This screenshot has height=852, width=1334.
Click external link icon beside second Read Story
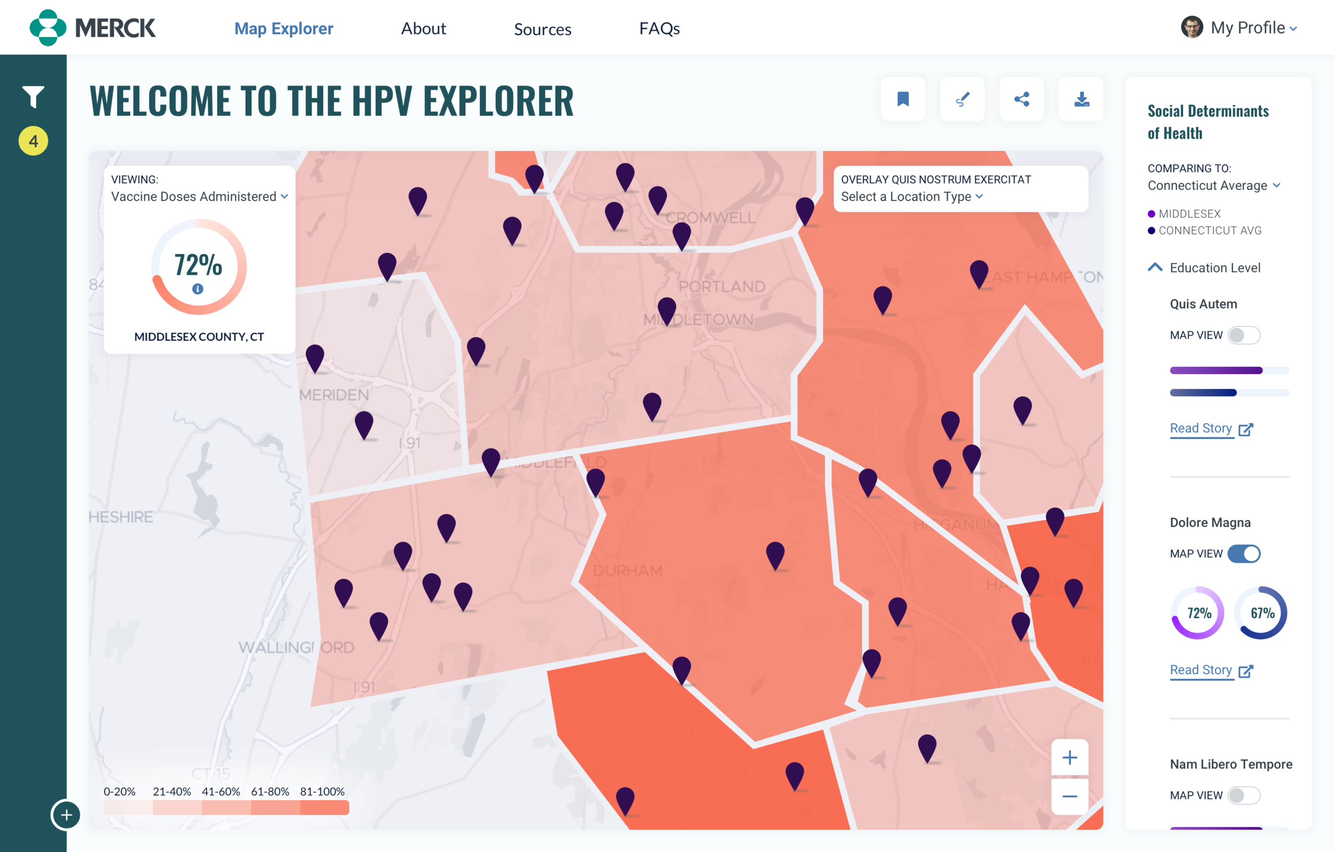(1246, 671)
